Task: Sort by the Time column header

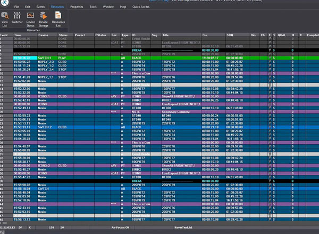Action: [x=17, y=35]
